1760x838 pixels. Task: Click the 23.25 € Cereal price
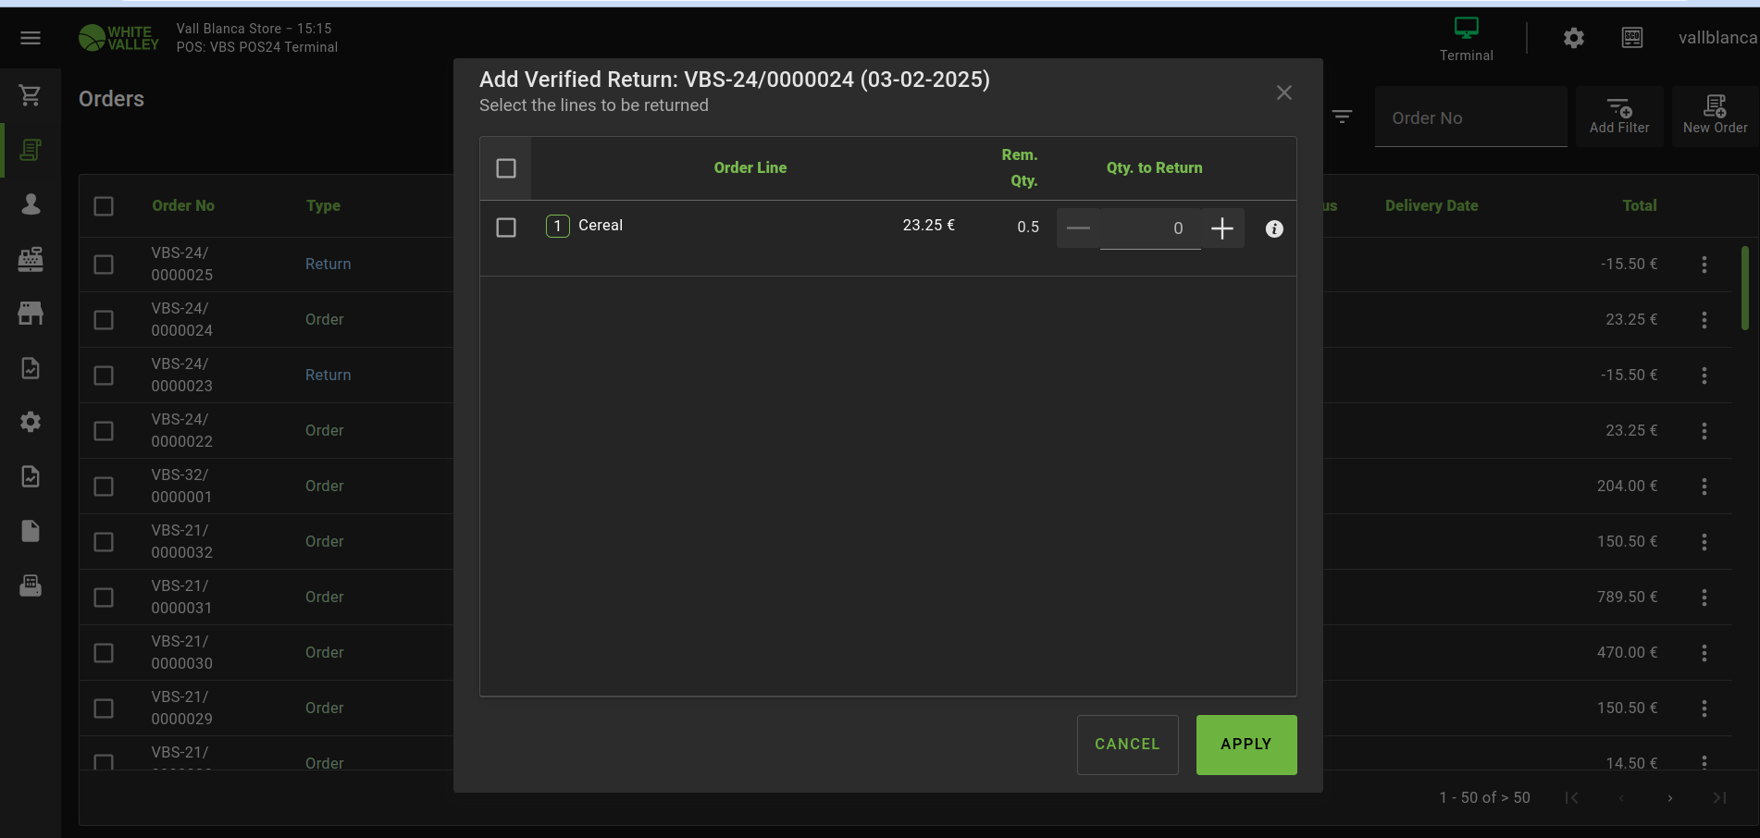pos(928,226)
